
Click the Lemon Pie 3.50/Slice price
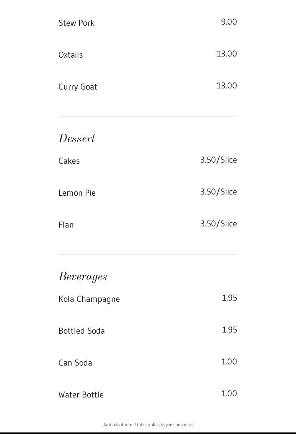218,192
